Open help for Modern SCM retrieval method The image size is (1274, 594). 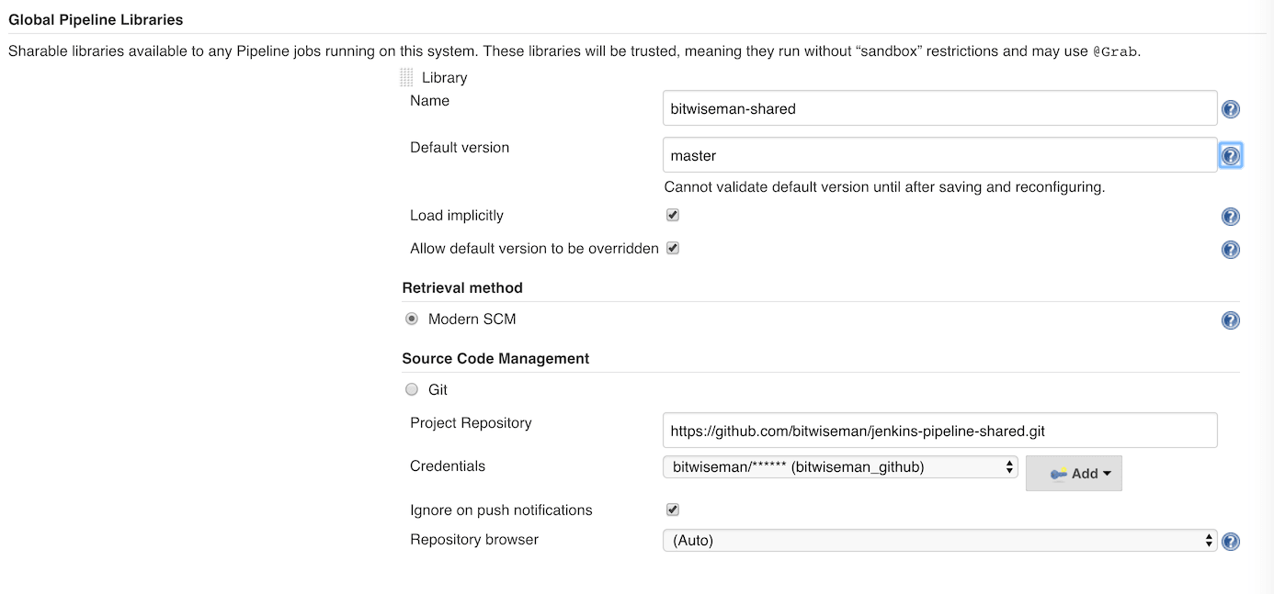(1230, 319)
